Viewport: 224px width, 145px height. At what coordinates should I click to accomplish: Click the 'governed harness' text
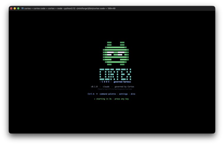tap(122, 82)
